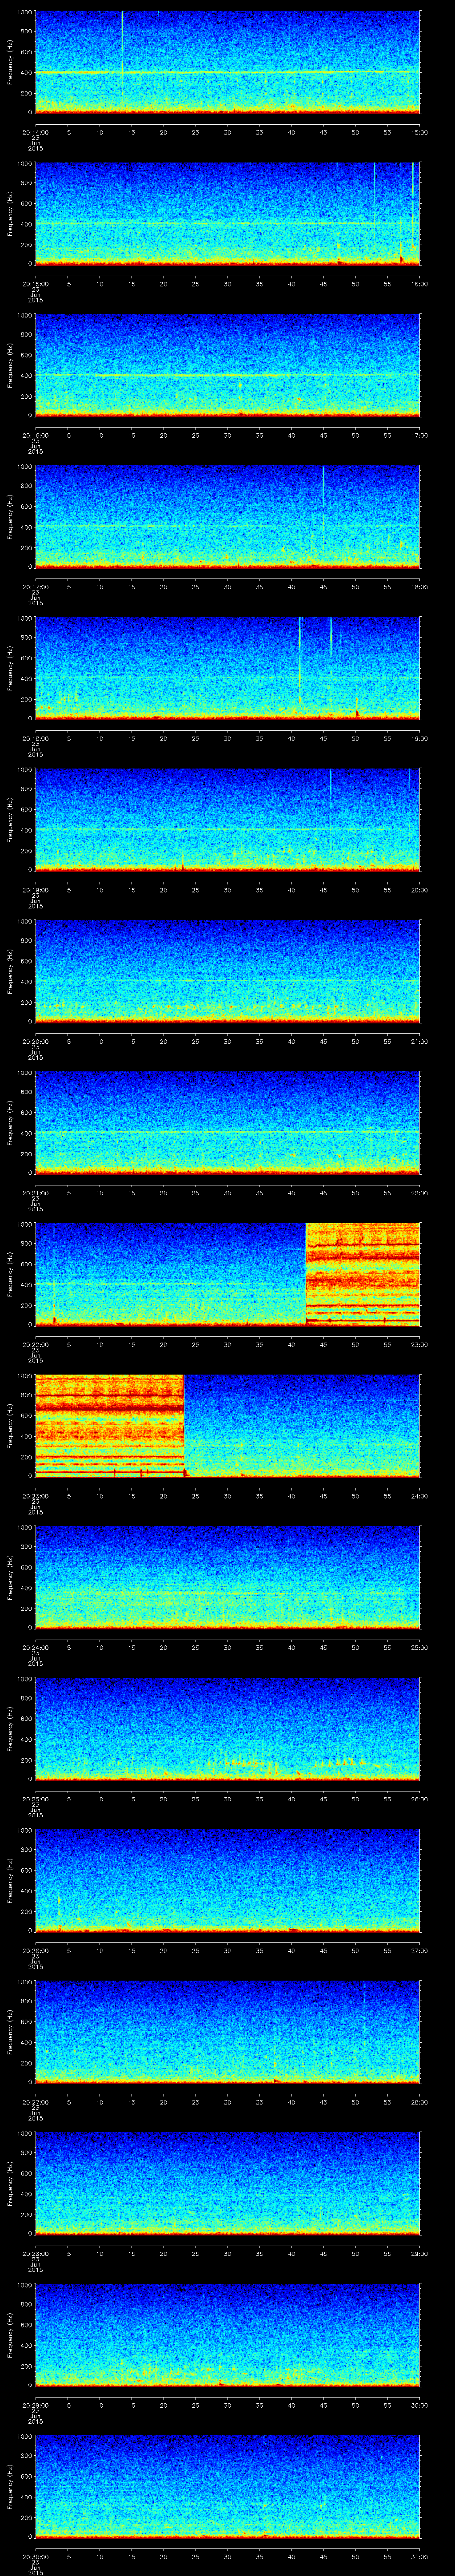Click the 20:27:00 start time label

point(36,2101)
